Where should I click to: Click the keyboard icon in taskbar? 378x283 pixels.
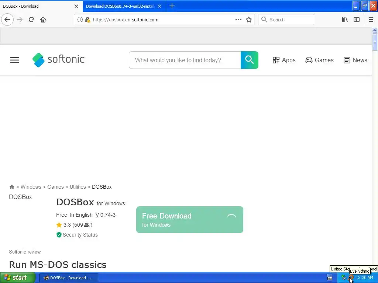(x=330, y=278)
